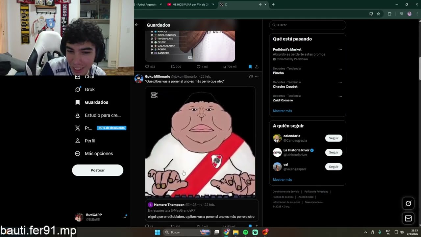Follow La Historia River with Seguir
The image size is (421, 237).
click(334, 152)
